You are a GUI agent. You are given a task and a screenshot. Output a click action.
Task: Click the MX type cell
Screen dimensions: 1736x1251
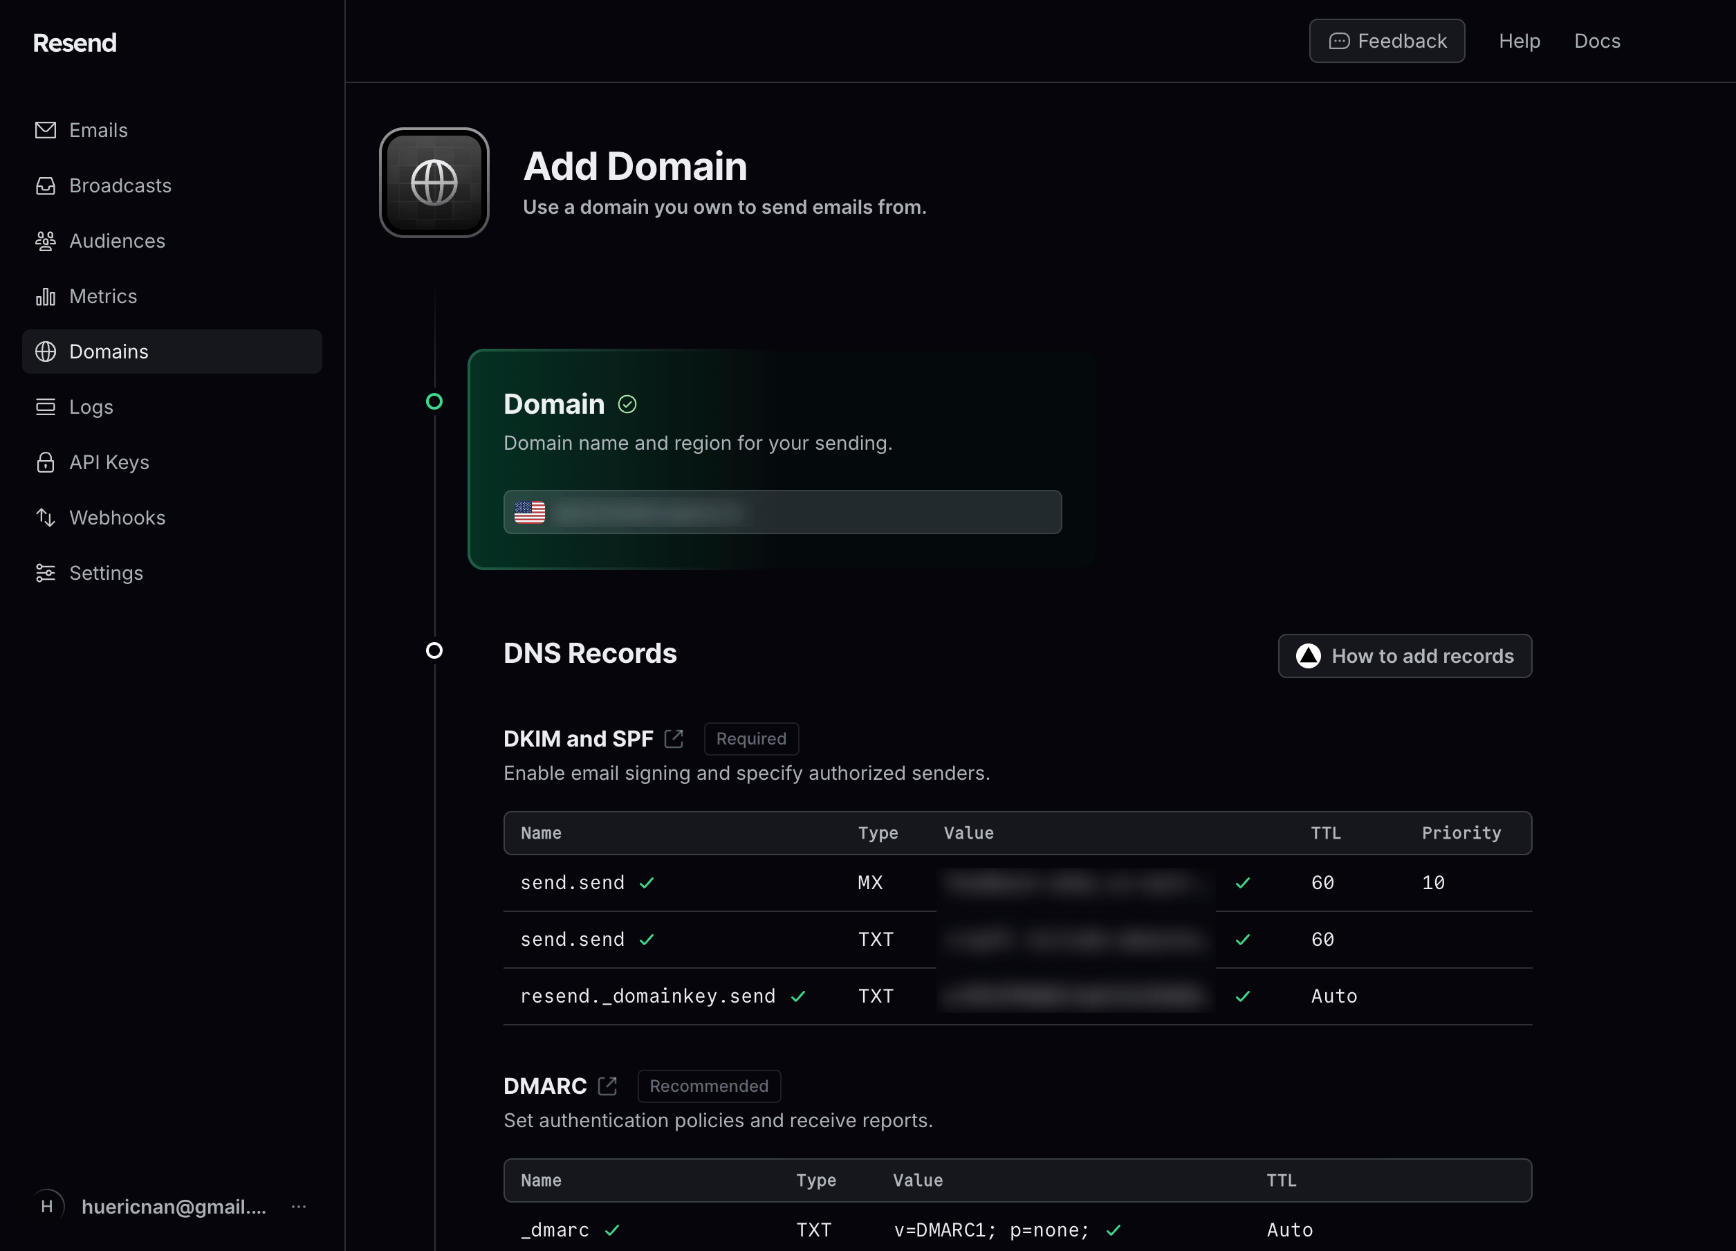pyautogui.click(x=870, y=884)
